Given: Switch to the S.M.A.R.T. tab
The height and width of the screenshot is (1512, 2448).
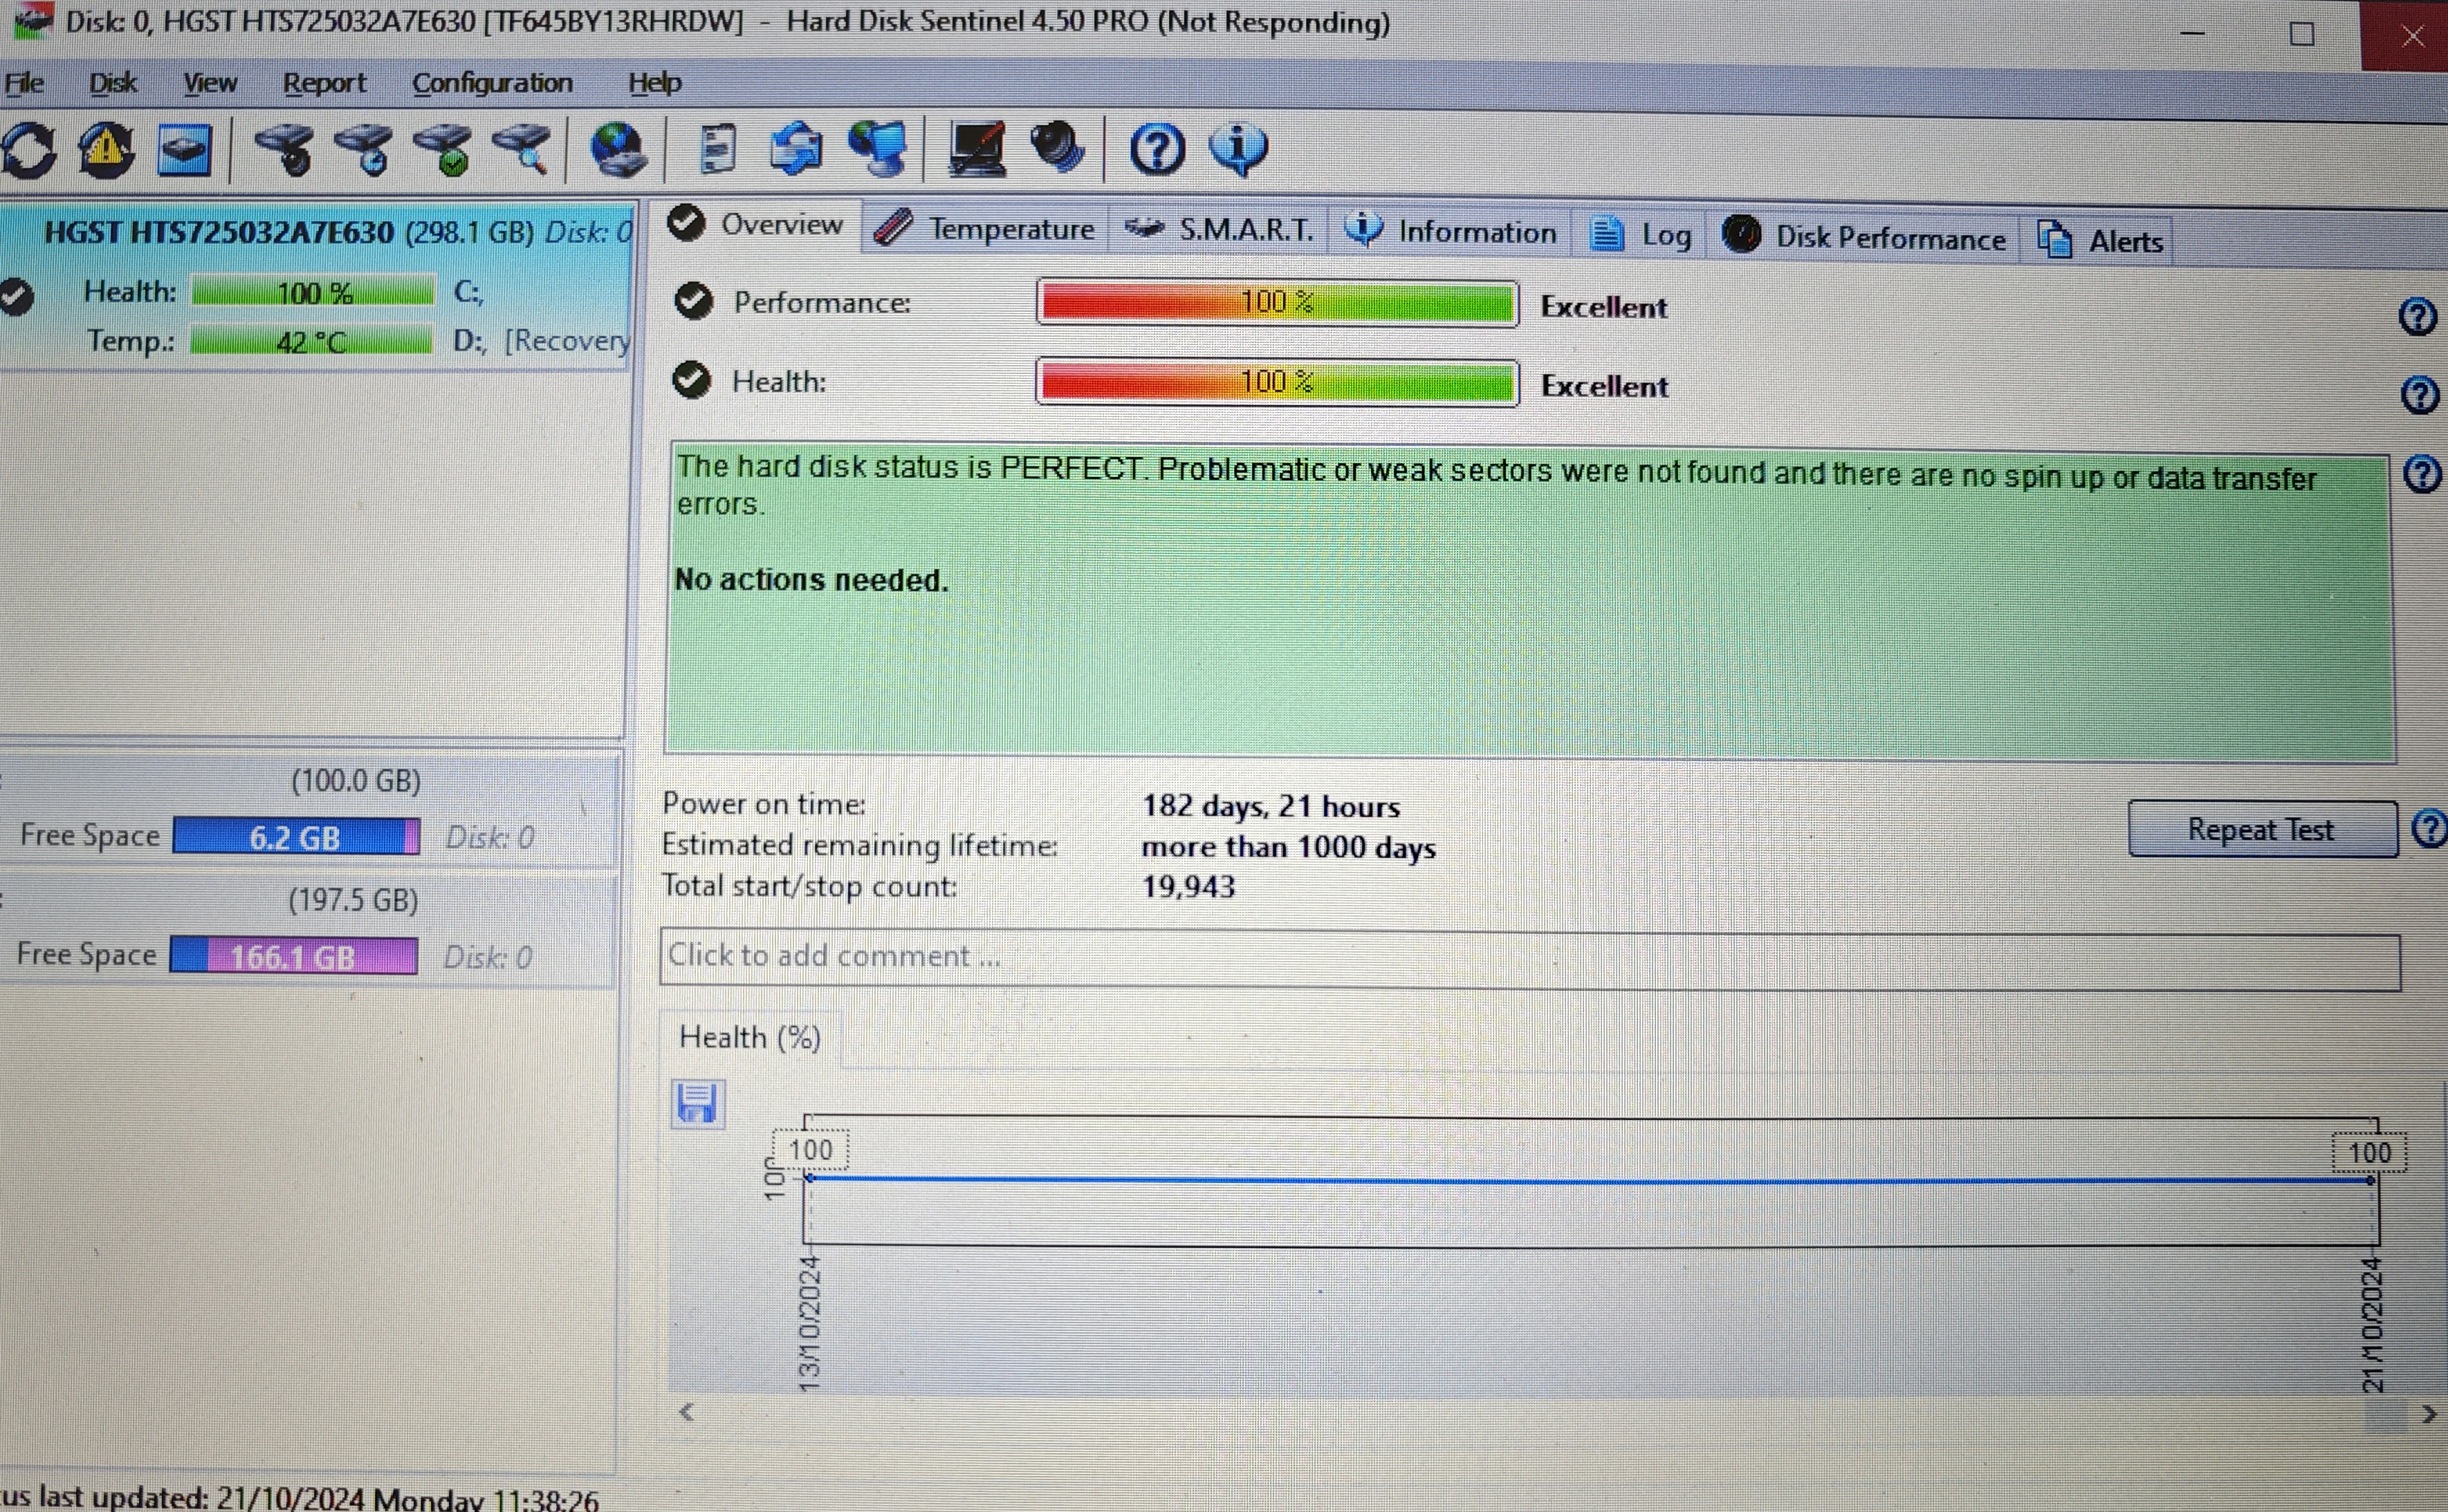Looking at the screenshot, I should tap(1220, 230).
